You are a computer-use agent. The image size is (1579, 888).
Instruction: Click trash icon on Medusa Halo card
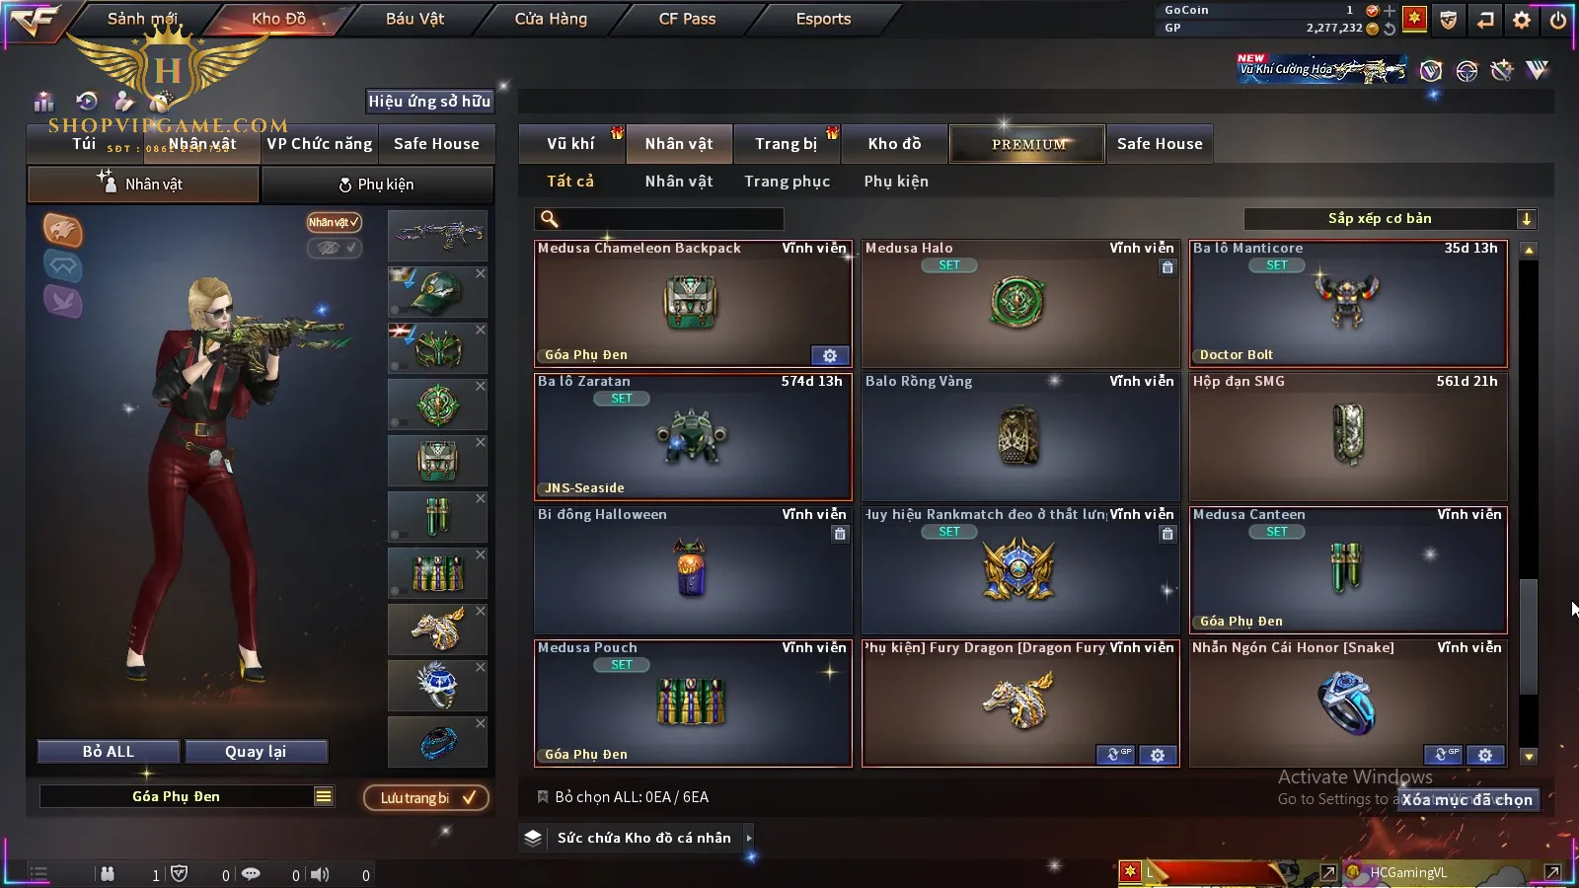1167,267
